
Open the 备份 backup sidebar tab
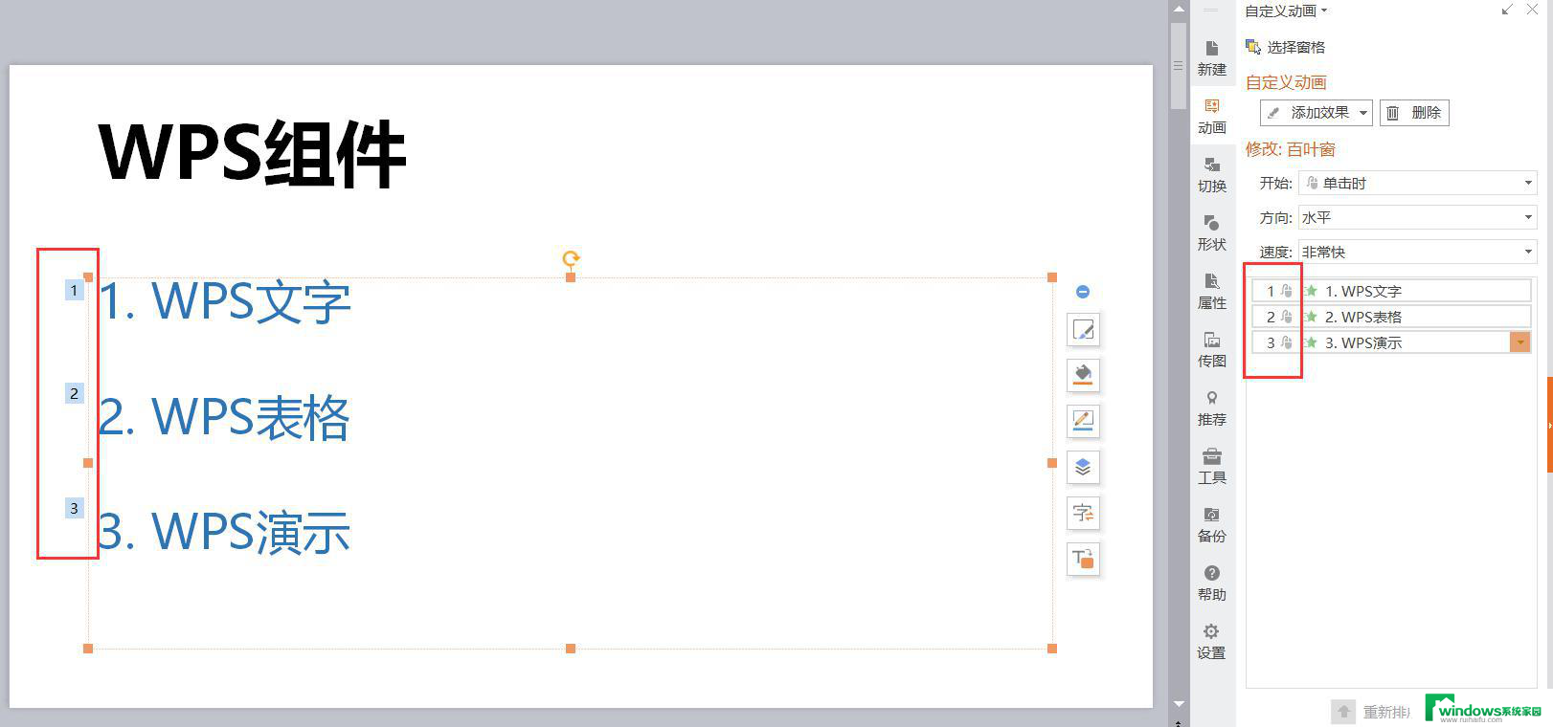click(x=1211, y=525)
